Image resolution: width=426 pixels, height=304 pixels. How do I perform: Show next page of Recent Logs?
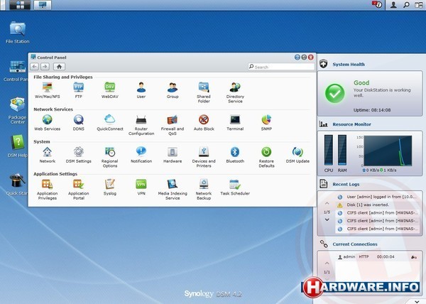(327, 219)
